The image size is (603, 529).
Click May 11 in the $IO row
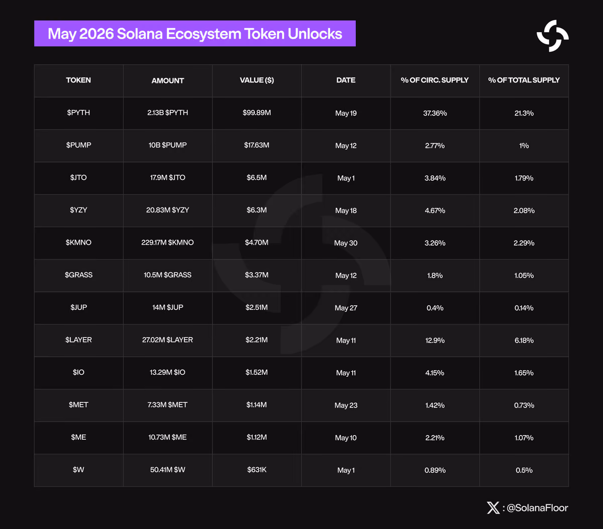tap(346, 372)
